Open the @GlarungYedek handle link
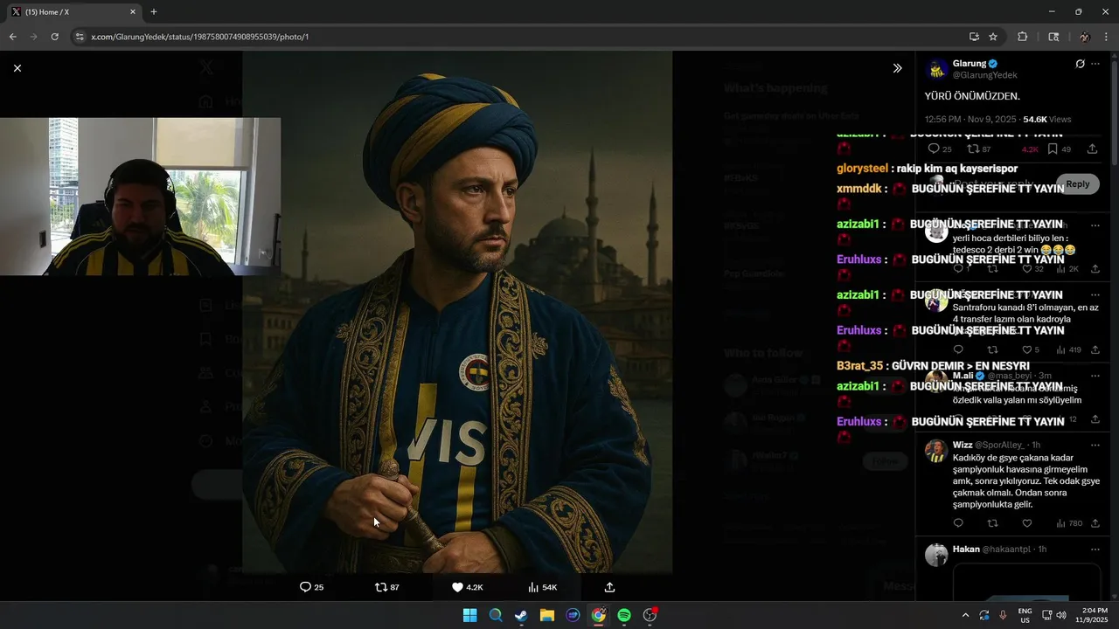 [x=984, y=75]
